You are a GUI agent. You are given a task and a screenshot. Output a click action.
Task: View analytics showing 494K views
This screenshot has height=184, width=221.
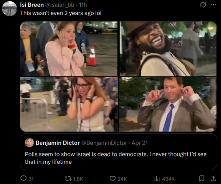pos(157,179)
